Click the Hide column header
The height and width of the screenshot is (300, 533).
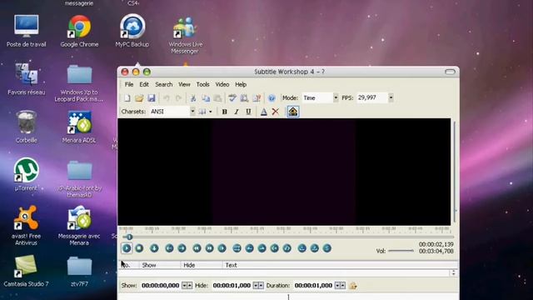pyautogui.click(x=202, y=265)
